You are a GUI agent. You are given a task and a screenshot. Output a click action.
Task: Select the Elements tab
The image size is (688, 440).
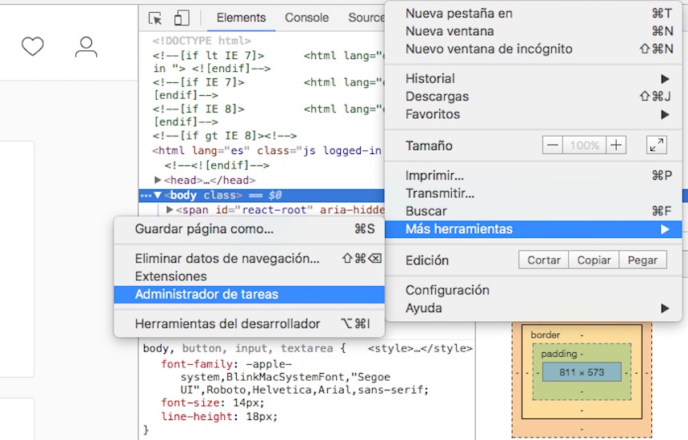[x=241, y=18]
